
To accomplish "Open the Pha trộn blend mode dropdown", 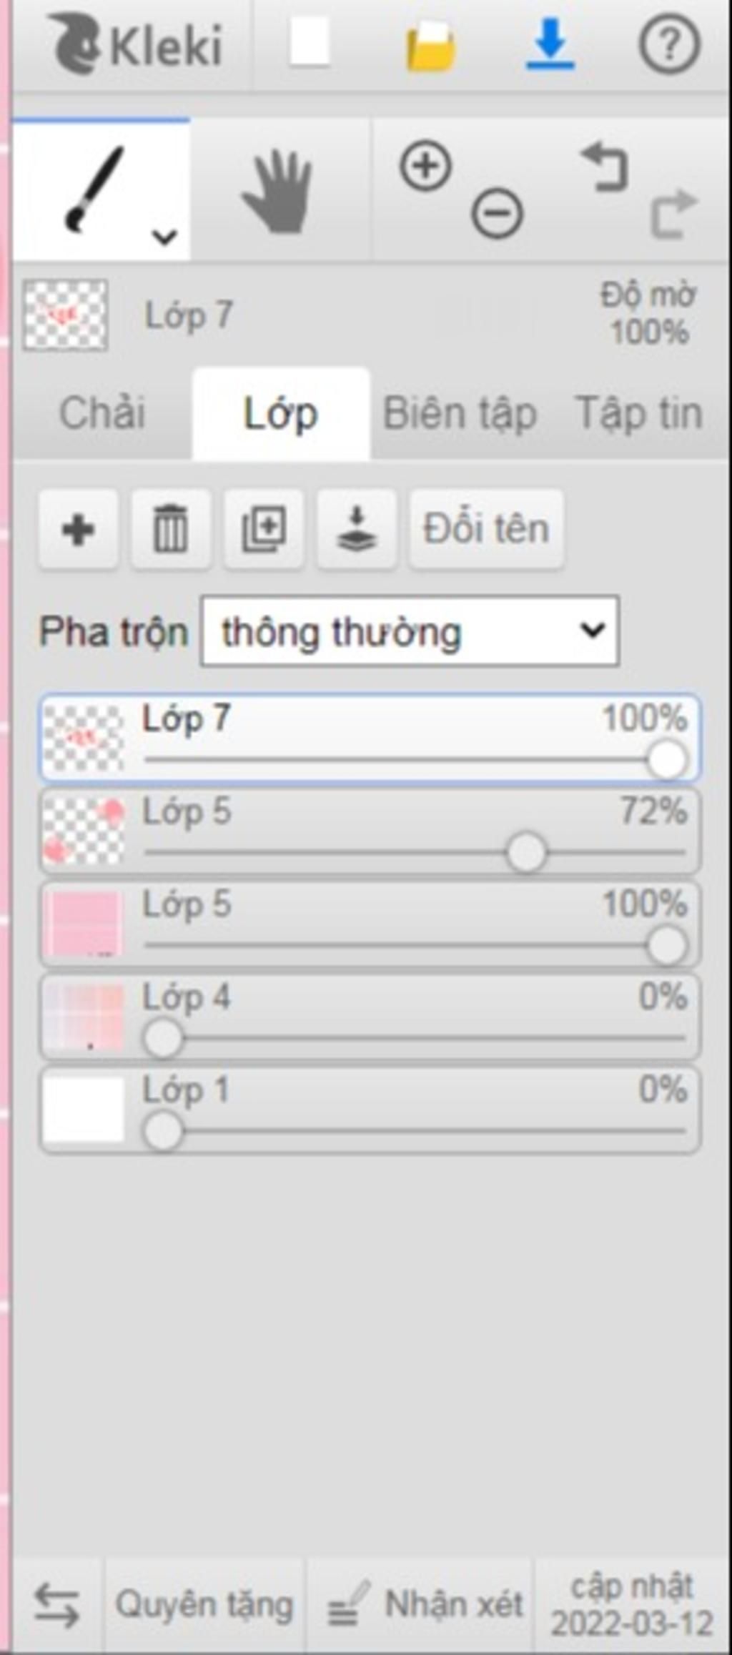I will coord(410,631).
